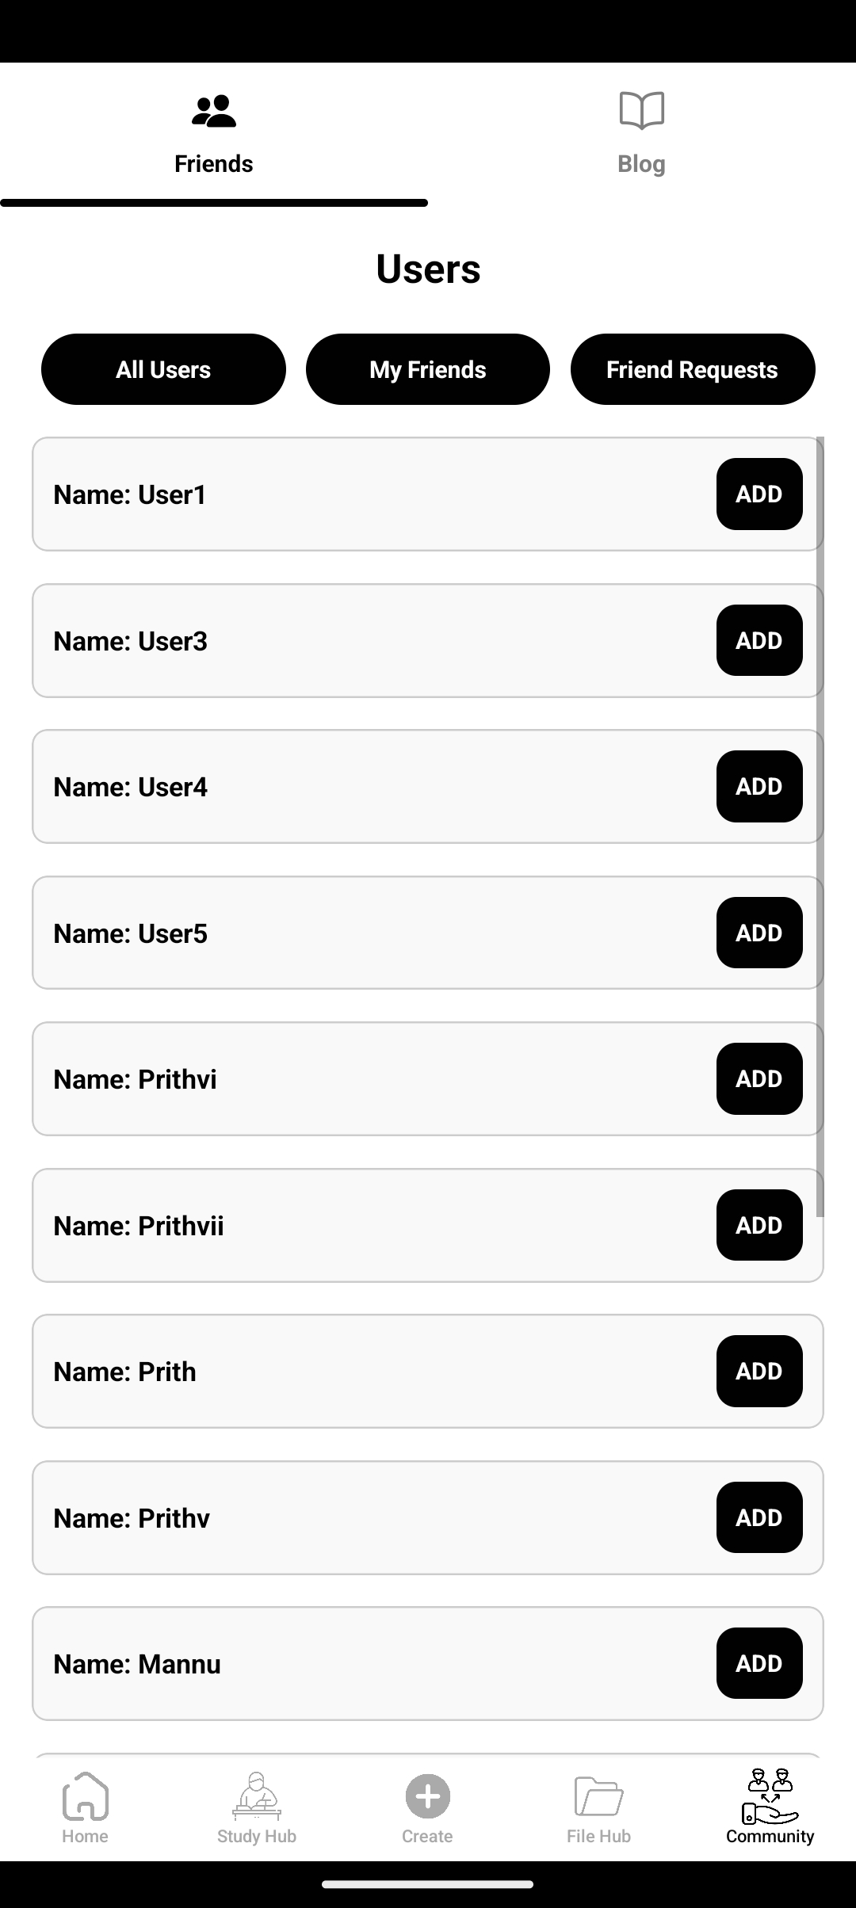Screen dimensions: 856x1908
Task: Click ADD for Mannu
Action: (759, 1663)
